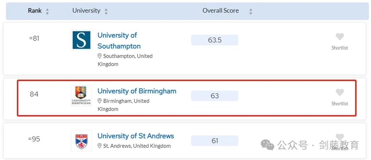Click the University of Birmingham crest logo
Screen dimensions: 371x160
click(x=81, y=95)
